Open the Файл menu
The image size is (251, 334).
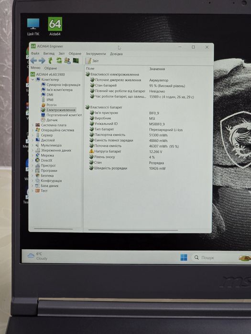click(x=35, y=53)
